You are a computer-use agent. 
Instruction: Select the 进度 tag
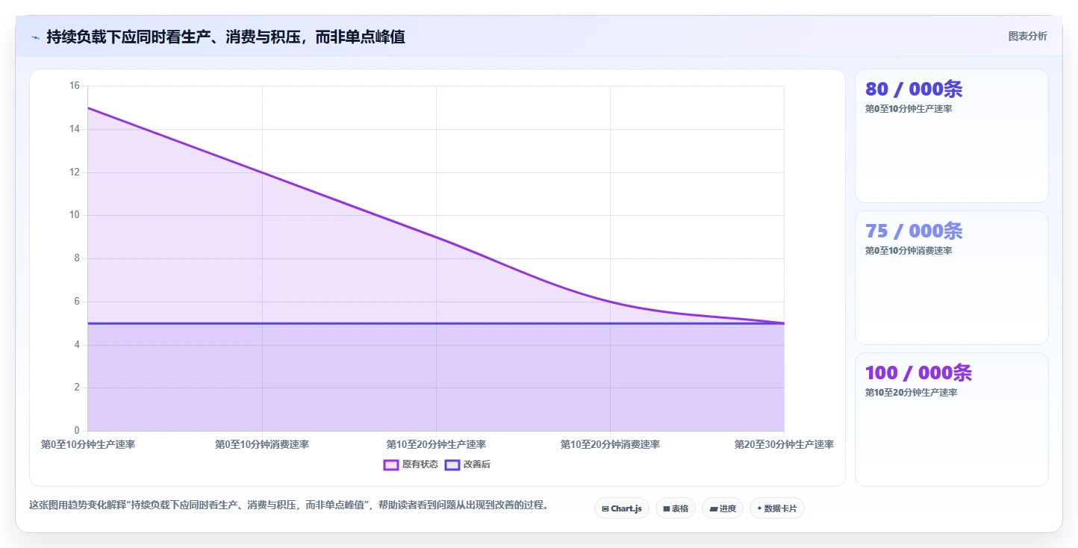[723, 508]
